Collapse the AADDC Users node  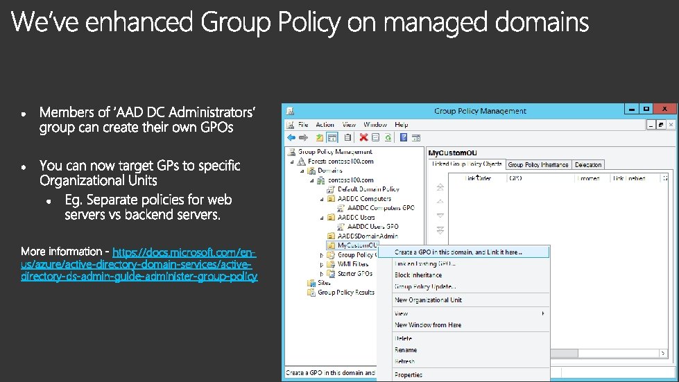coord(322,218)
